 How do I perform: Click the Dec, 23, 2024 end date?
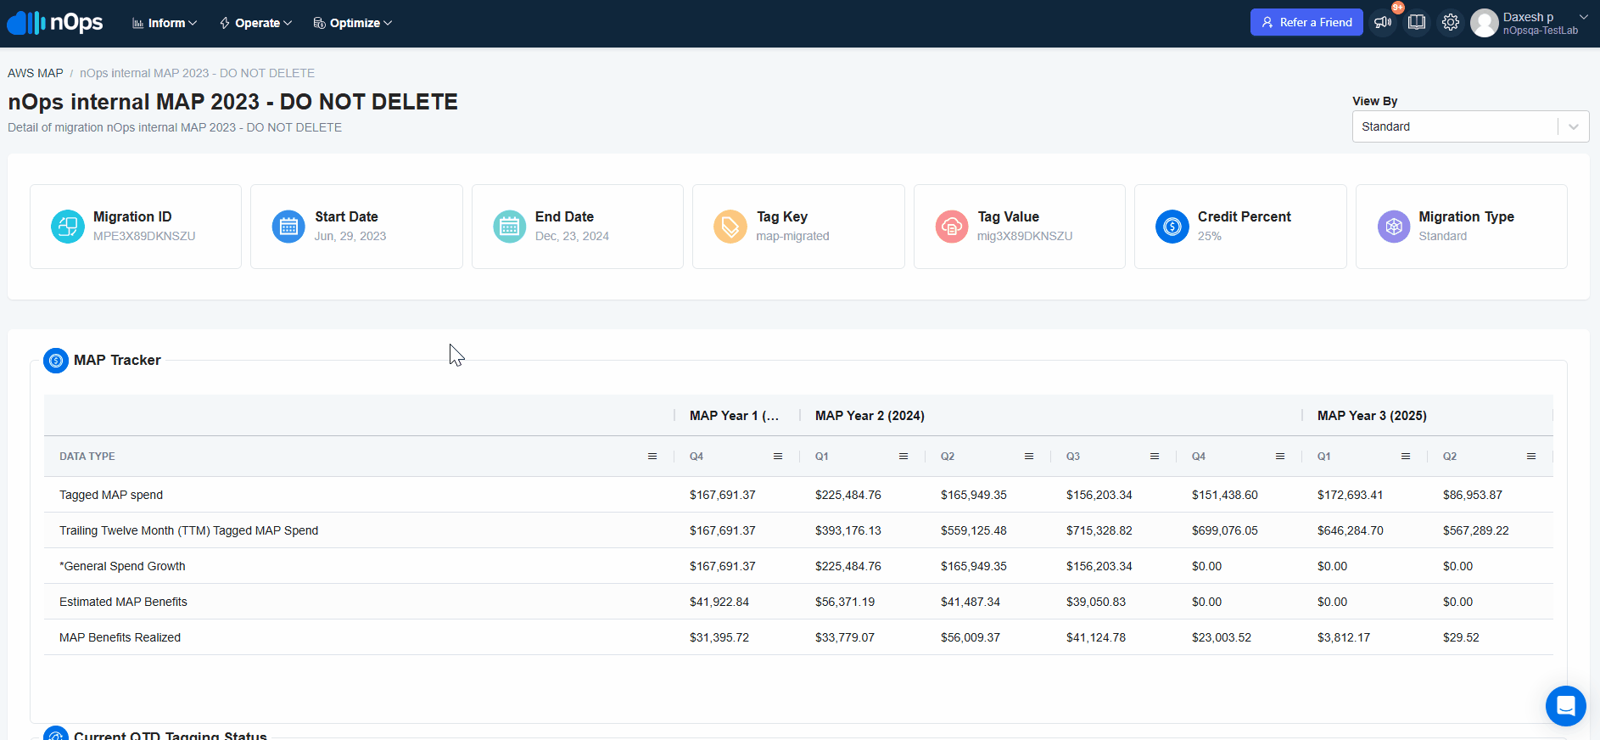tap(572, 236)
